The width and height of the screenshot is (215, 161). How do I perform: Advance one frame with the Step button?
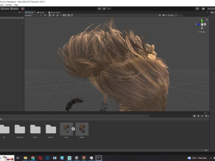109,8
